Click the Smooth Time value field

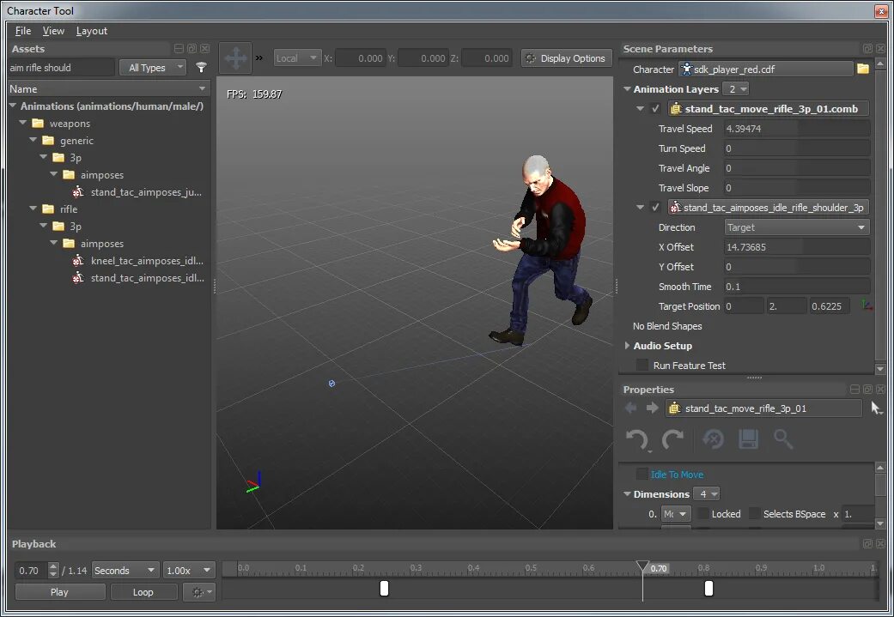coord(796,287)
